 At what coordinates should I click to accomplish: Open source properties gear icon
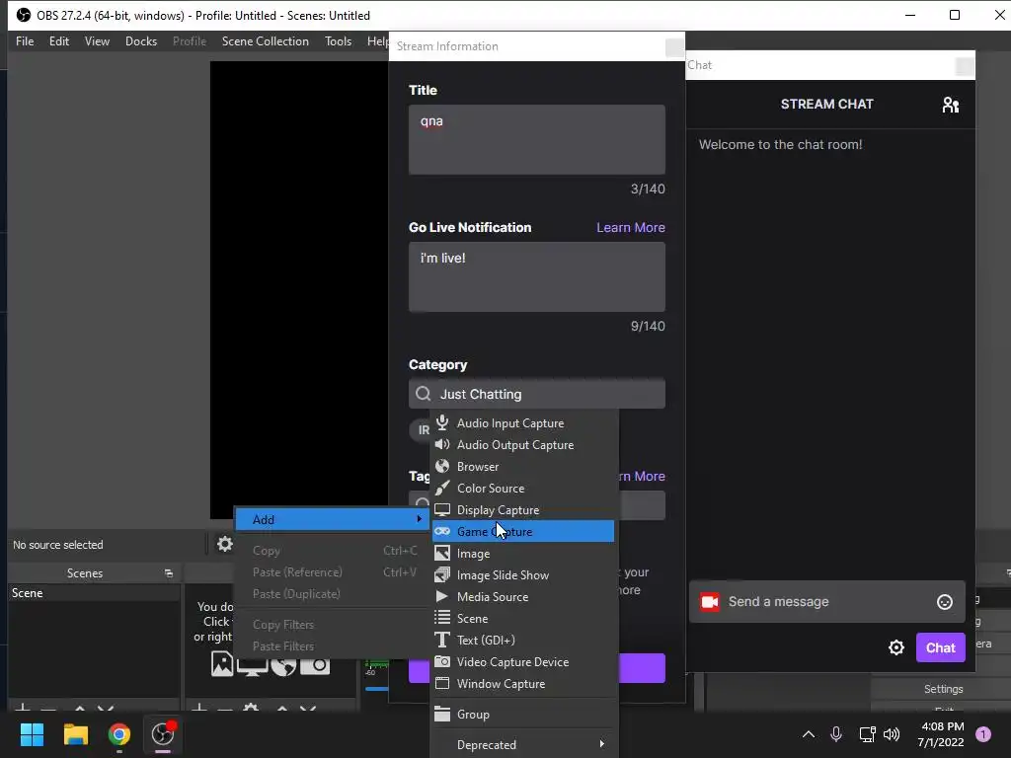pyautogui.click(x=224, y=544)
